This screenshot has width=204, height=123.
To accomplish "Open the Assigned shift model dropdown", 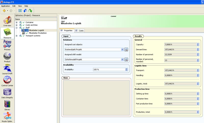I will (122, 60).
